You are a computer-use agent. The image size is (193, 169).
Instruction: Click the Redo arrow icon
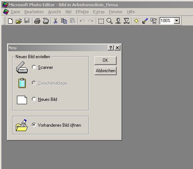pyautogui.click(x=91, y=21)
